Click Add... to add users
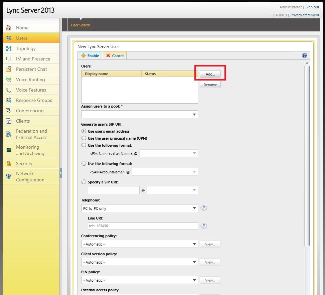Image resolution: width=325 pixels, height=295 pixels. pyautogui.click(x=210, y=74)
